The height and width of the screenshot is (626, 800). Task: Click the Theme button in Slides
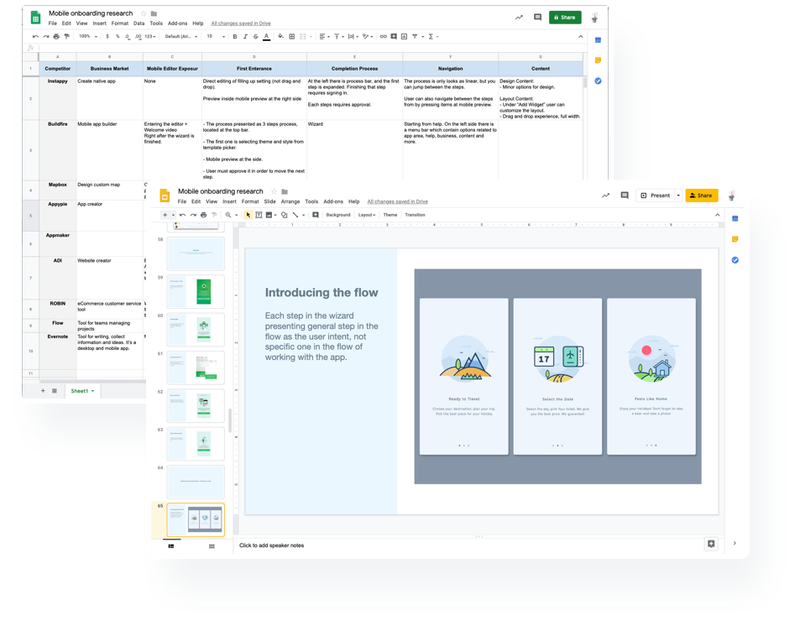point(390,215)
